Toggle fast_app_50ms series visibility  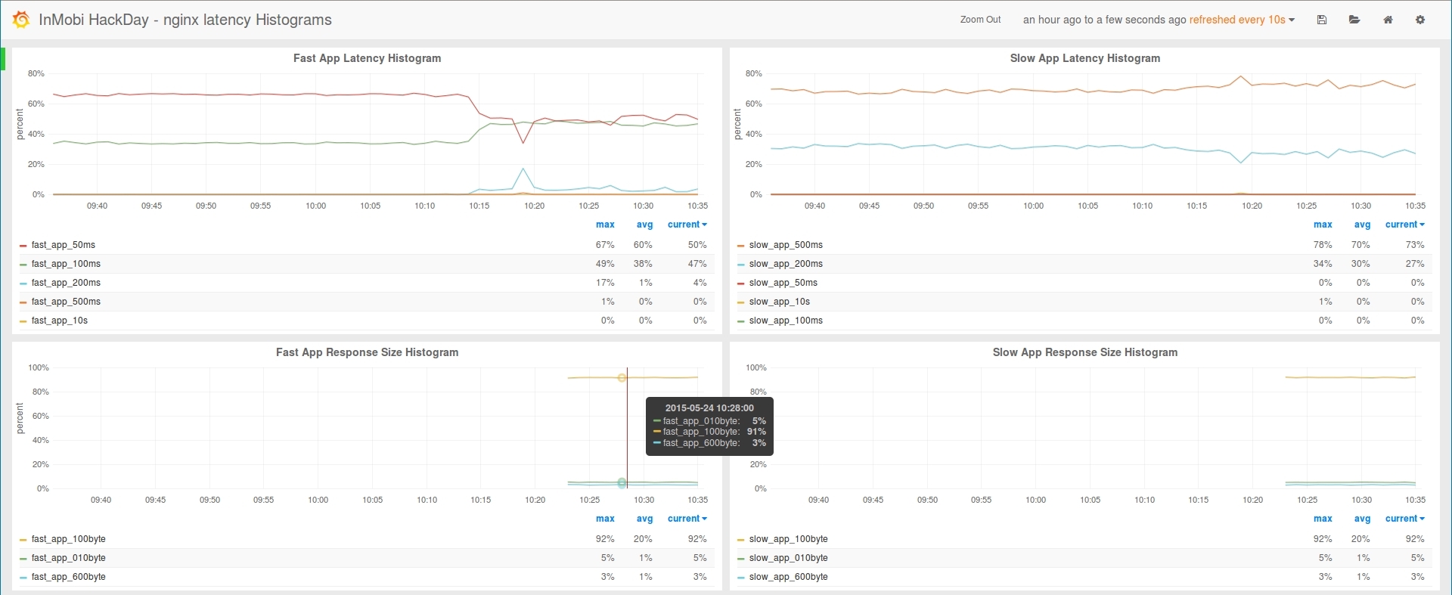64,245
